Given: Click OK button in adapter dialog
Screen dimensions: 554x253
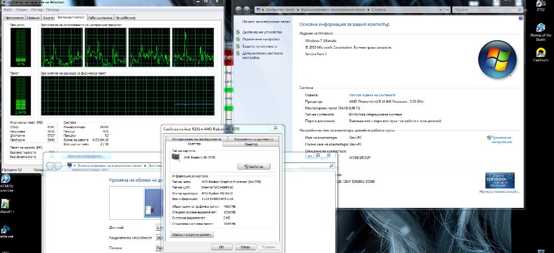Looking at the screenshot, I should coord(222,247).
